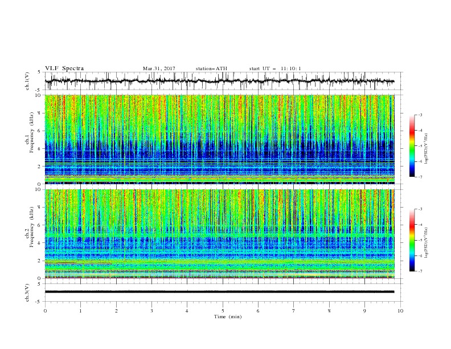Click the ch.1 spectrogram "4" kHz tick label
The image size is (451, 349).
[x=40, y=149]
